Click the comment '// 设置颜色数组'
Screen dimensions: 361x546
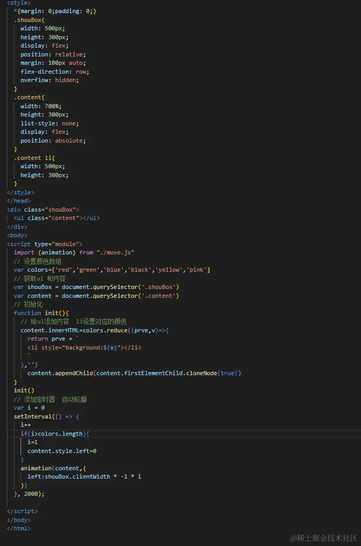(38, 261)
